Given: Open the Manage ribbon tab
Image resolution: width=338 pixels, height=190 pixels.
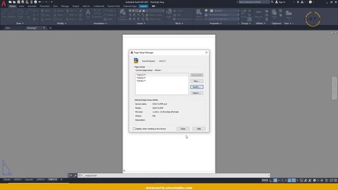Looking at the screenshot, I should pos(65,6).
